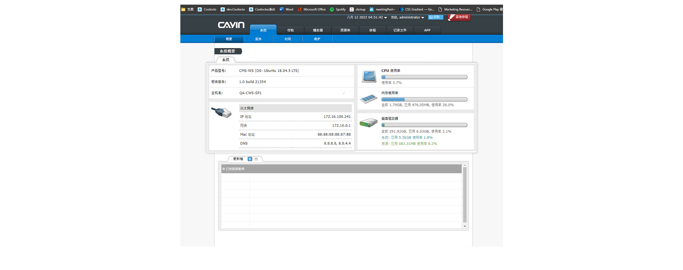Click the update list vertical scrollbar
Viewport: 683px width, 270px height.
click(465, 195)
